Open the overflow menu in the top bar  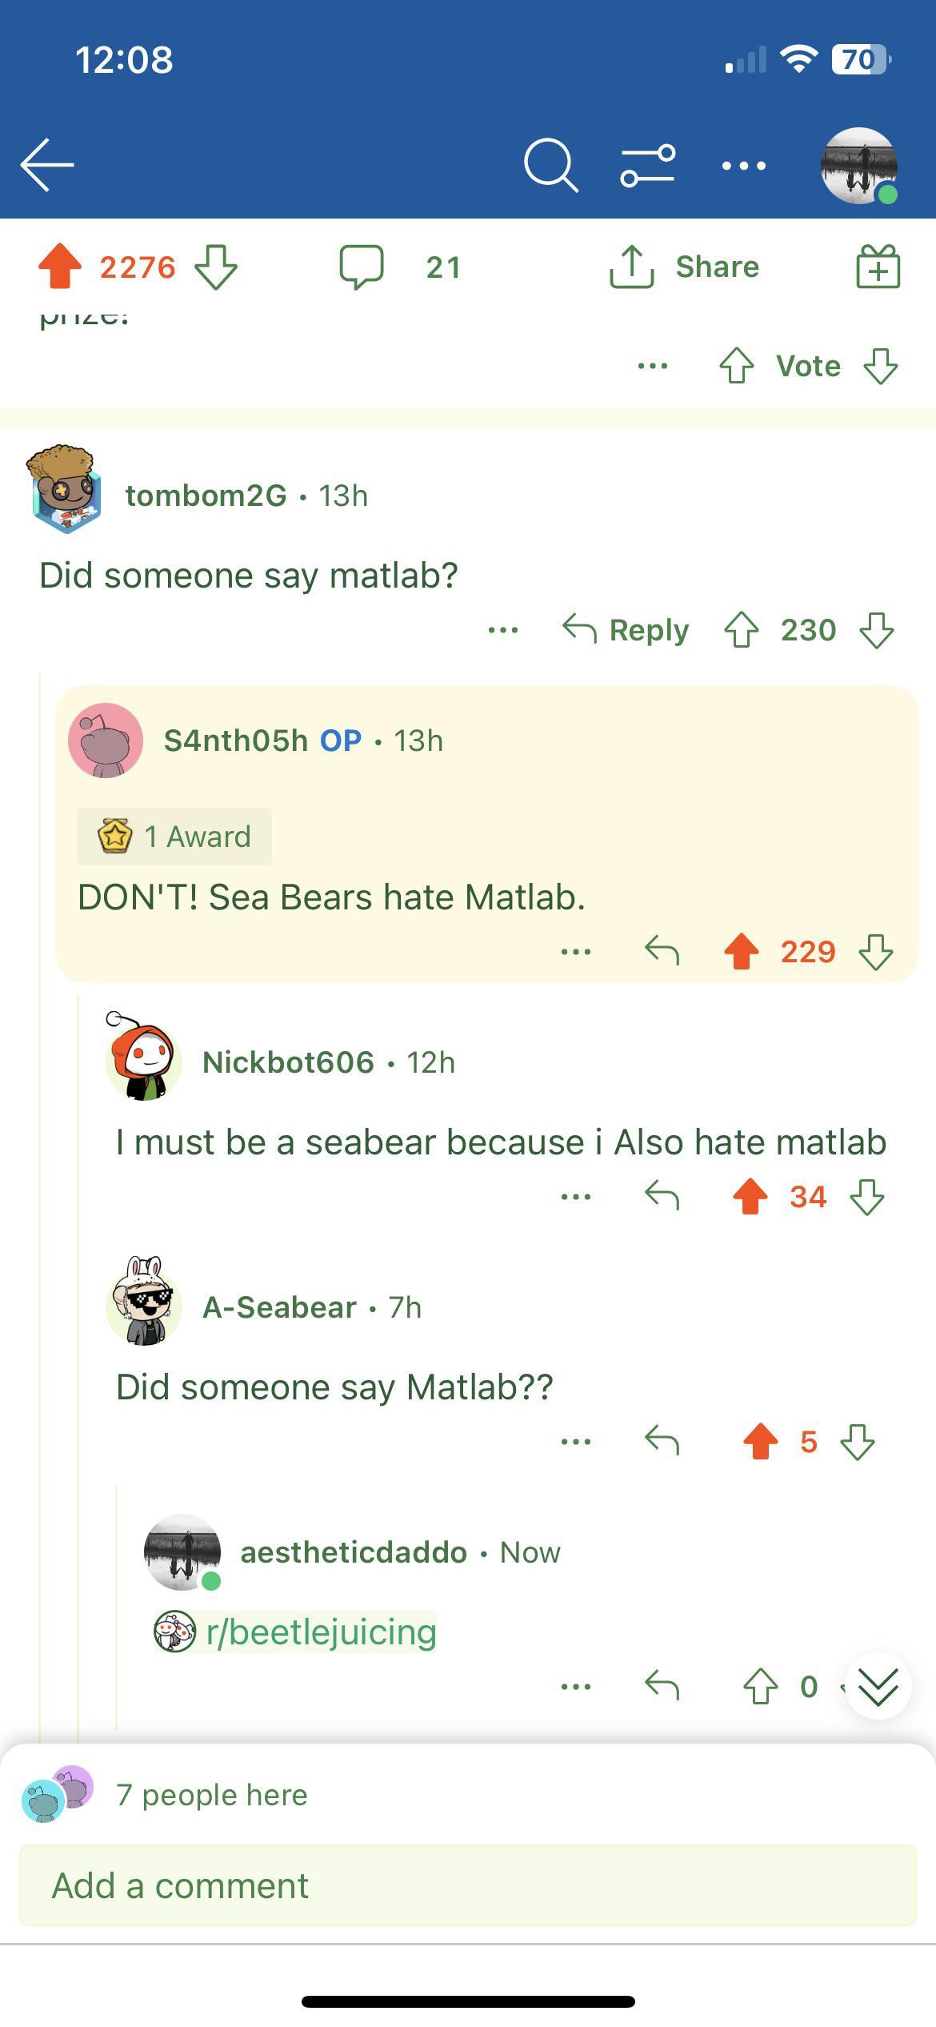click(740, 165)
